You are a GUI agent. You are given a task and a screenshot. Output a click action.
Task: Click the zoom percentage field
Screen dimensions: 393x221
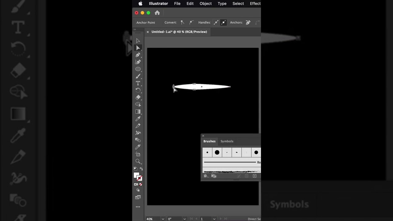point(153,219)
